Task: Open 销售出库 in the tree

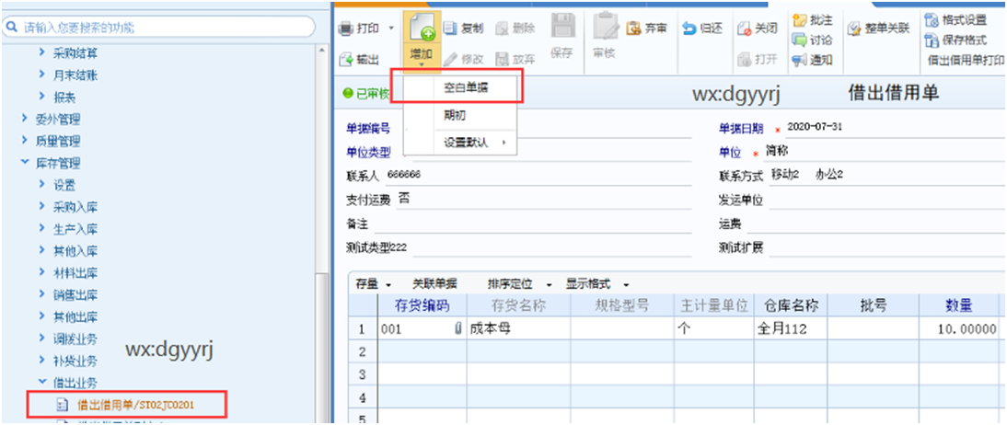Action: [75, 295]
